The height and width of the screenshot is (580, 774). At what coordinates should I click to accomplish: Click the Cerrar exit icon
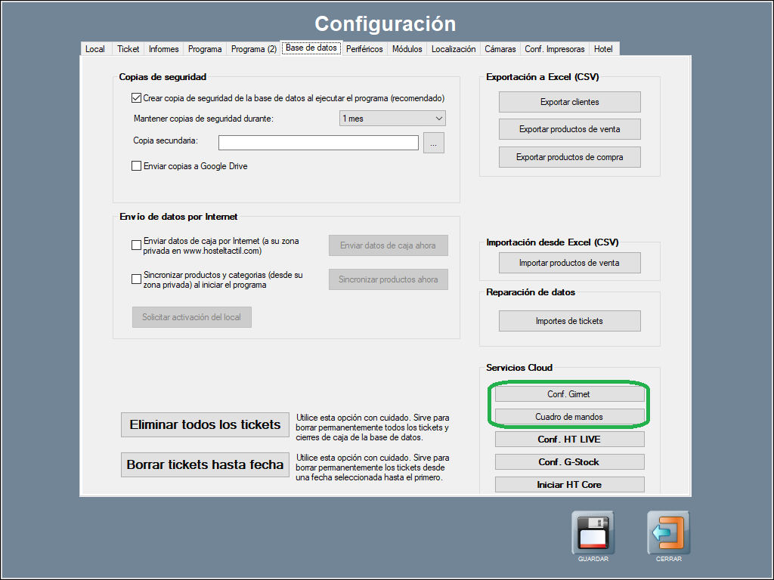pos(668,532)
